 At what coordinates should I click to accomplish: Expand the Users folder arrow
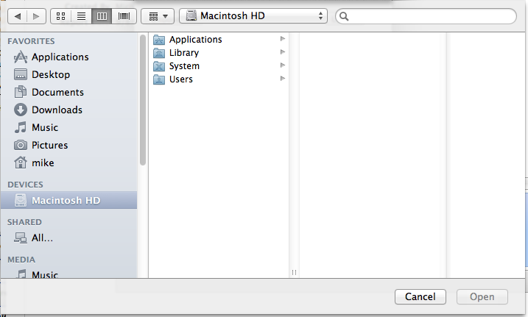click(x=283, y=79)
